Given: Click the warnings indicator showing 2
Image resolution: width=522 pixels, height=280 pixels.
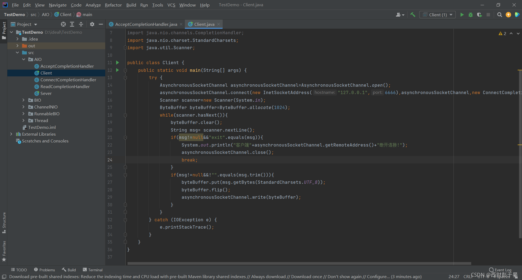Looking at the screenshot, I should [502, 33].
